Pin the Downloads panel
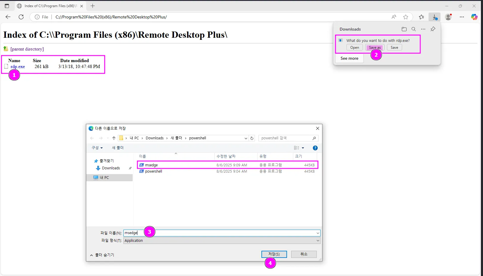 [433, 29]
